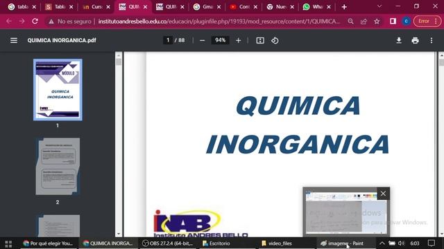The height and width of the screenshot is (249, 444).
Task: Select page 1 thumbnail
Action: 58,90
